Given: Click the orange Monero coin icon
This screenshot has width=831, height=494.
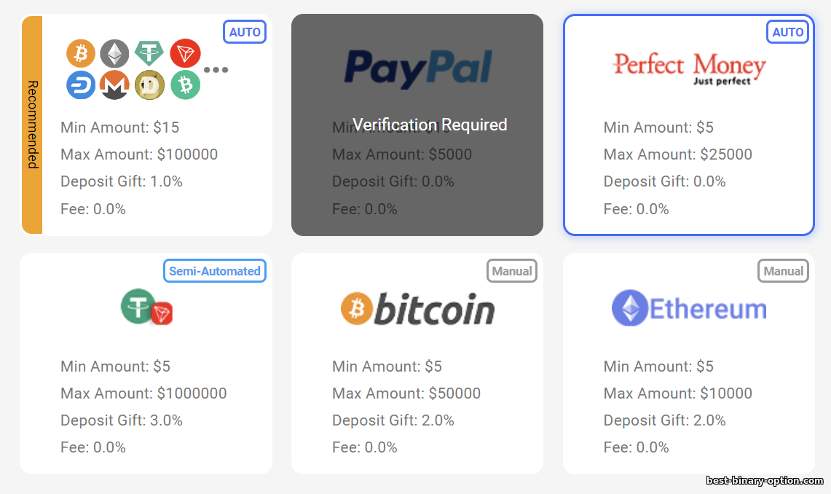Looking at the screenshot, I should pos(114,85).
